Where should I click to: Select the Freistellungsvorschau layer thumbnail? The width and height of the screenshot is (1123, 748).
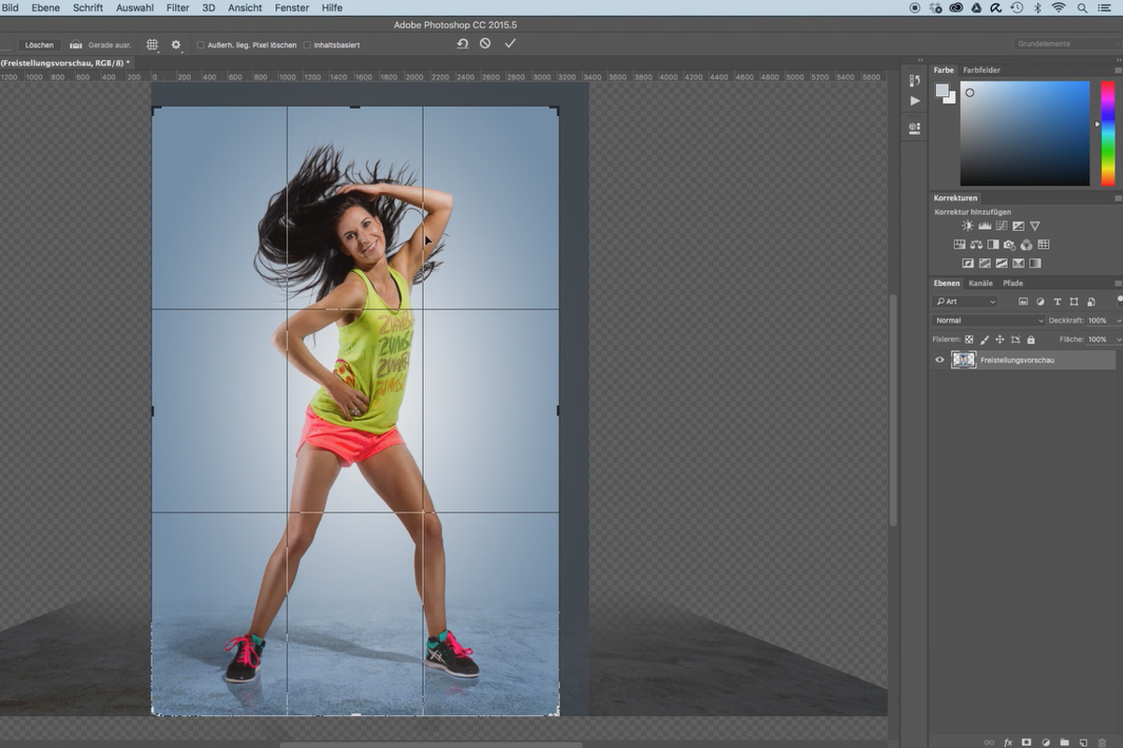coord(964,360)
